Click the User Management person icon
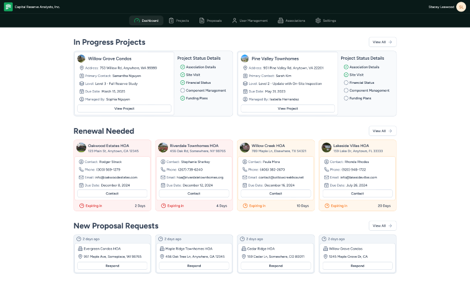This screenshot has width=470, height=287. click(x=234, y=21)
